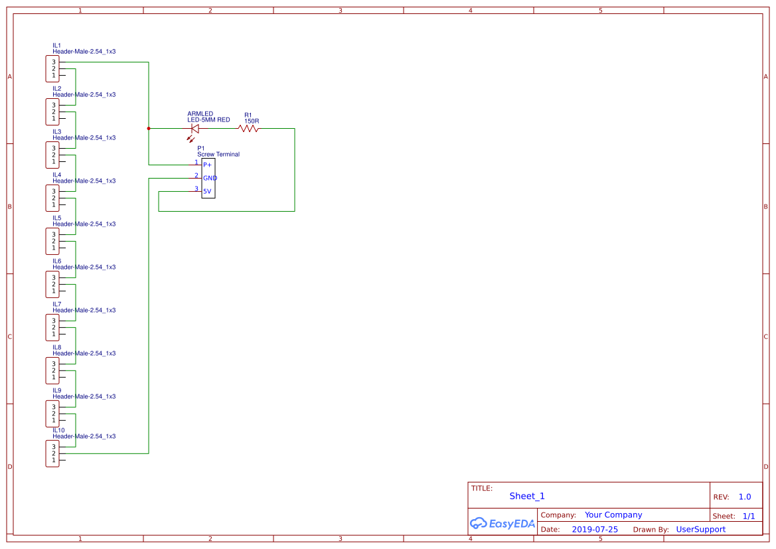Select the 5V pin on screw terminal
This screenshot has height=549, width=776.
(x=207, y=192)
